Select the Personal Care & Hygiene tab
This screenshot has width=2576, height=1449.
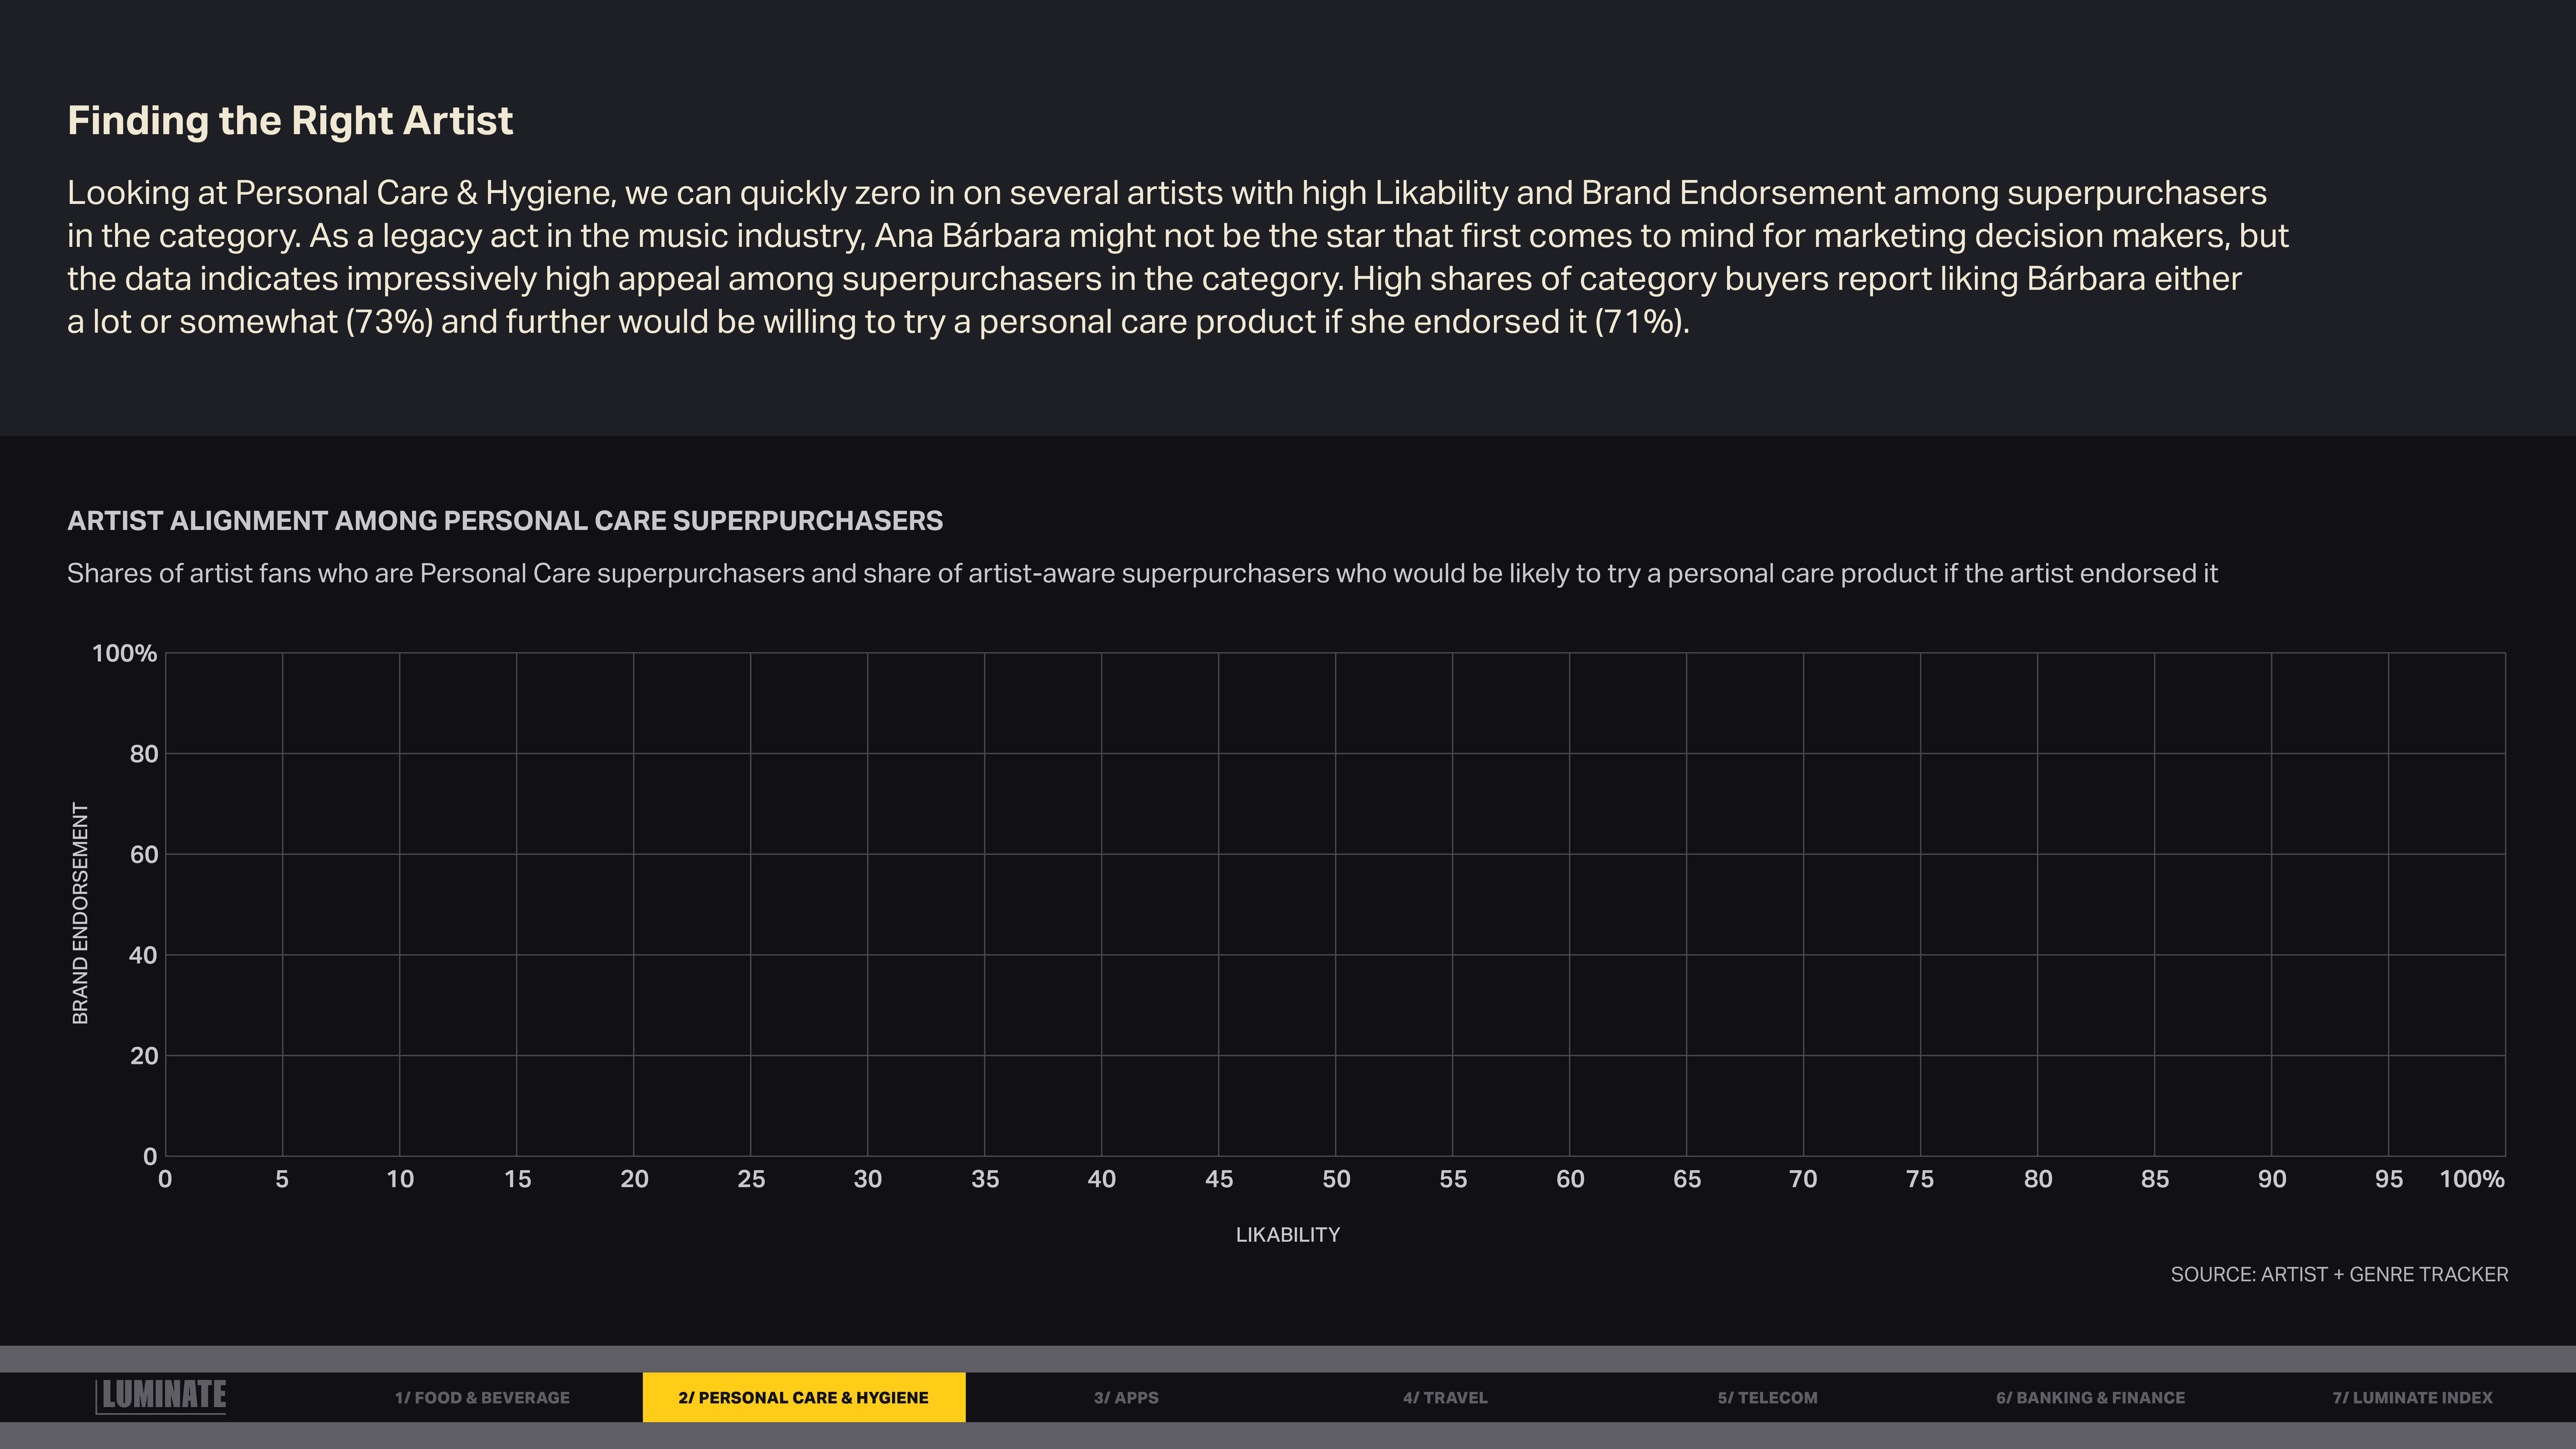click(803, 1397)
